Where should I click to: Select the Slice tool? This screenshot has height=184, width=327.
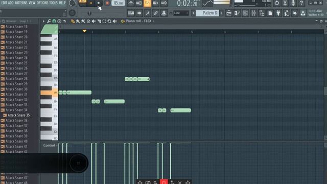(99, 21)
